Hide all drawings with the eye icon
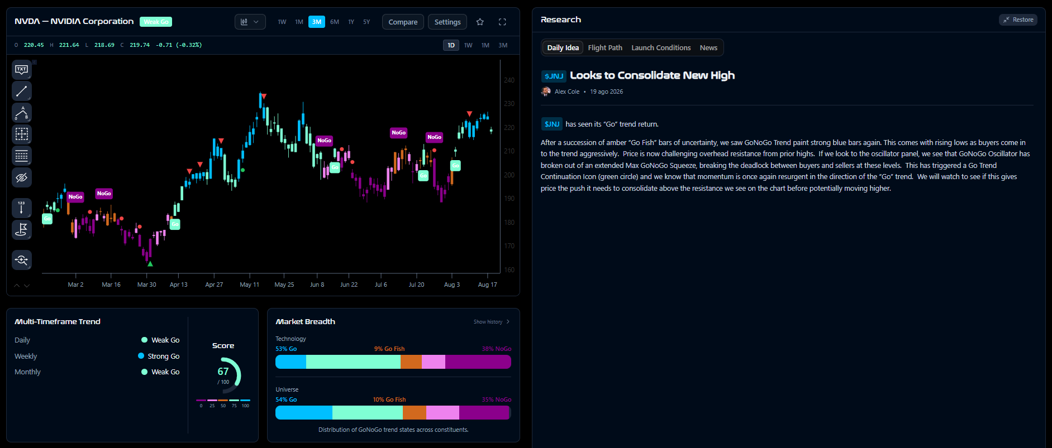 pyautogui.click(x=22, y=178)
